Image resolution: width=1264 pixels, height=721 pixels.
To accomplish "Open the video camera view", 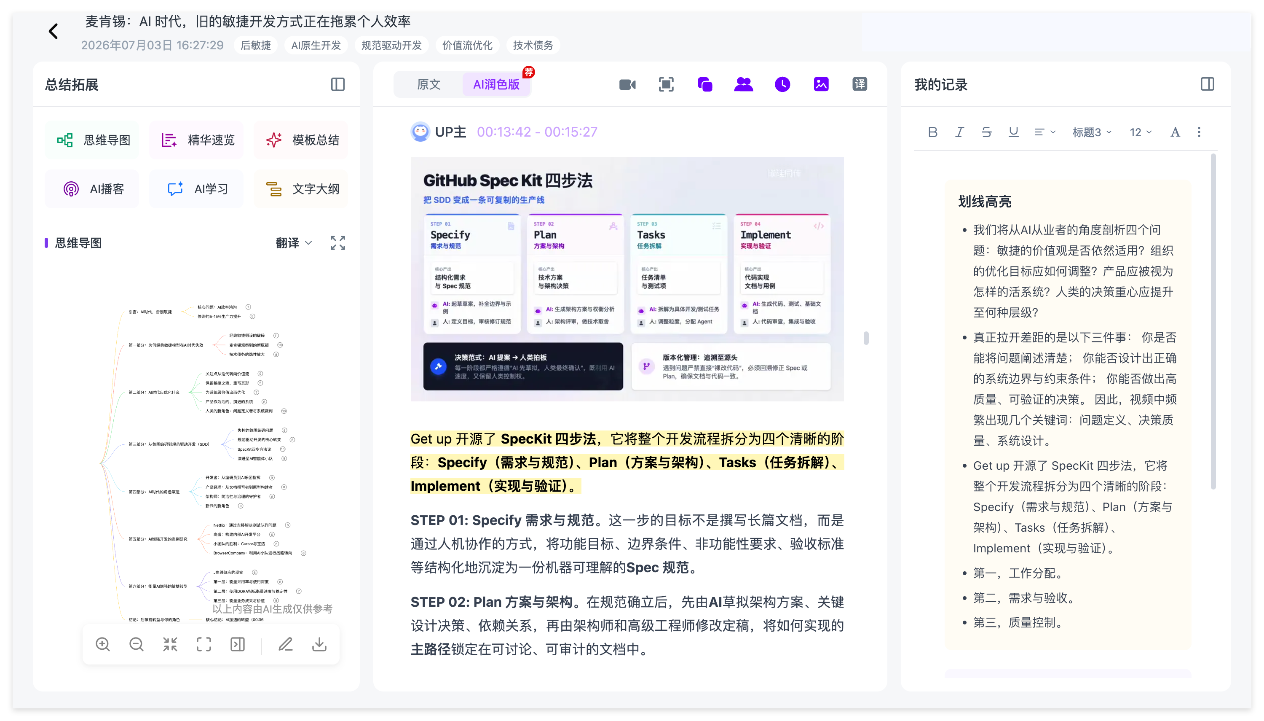I will [627, 85].
